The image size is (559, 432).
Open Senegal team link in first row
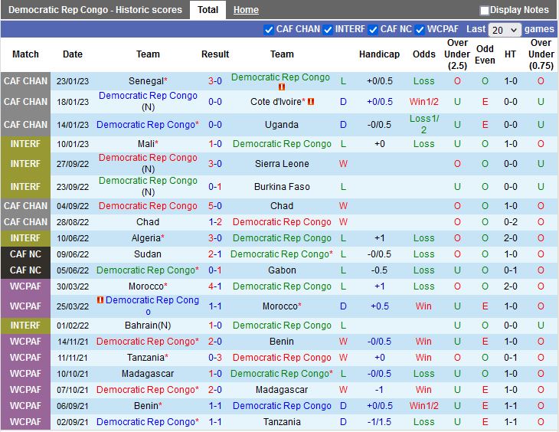pyautogui.click(x=145, y=81)
